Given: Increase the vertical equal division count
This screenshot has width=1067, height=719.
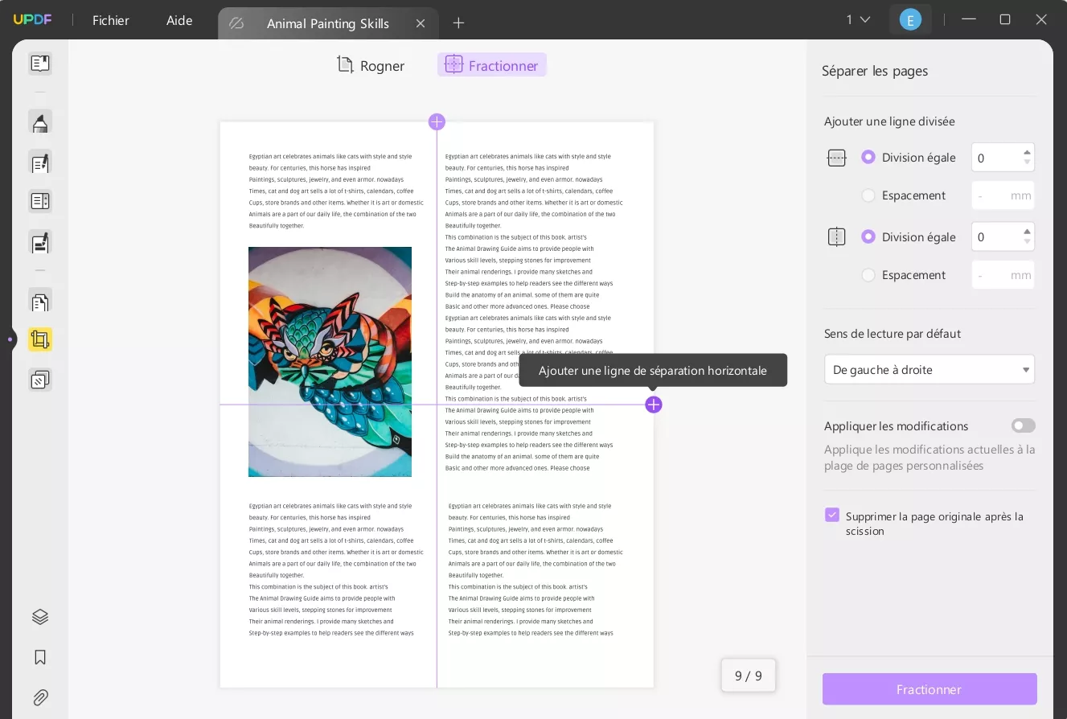Looking at the screenshot, I should 1027,232.
